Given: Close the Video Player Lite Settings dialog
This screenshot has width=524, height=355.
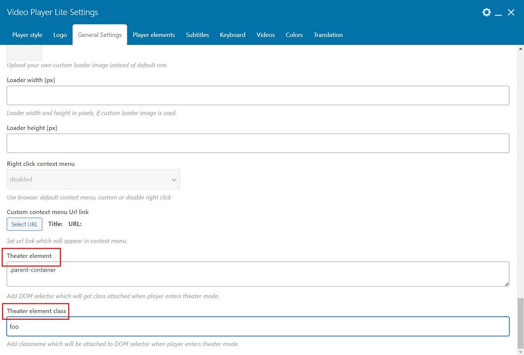Looking at the screenshot, I should click(511, 12).
